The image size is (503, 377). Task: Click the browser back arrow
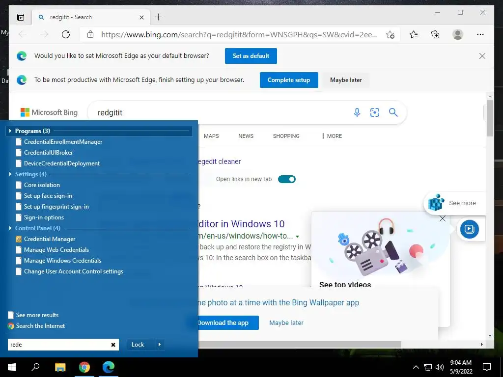(x=23, y=34)
